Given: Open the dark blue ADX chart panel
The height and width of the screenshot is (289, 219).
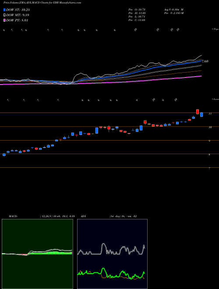Looking at the screenshot, I should coord(112,254).
